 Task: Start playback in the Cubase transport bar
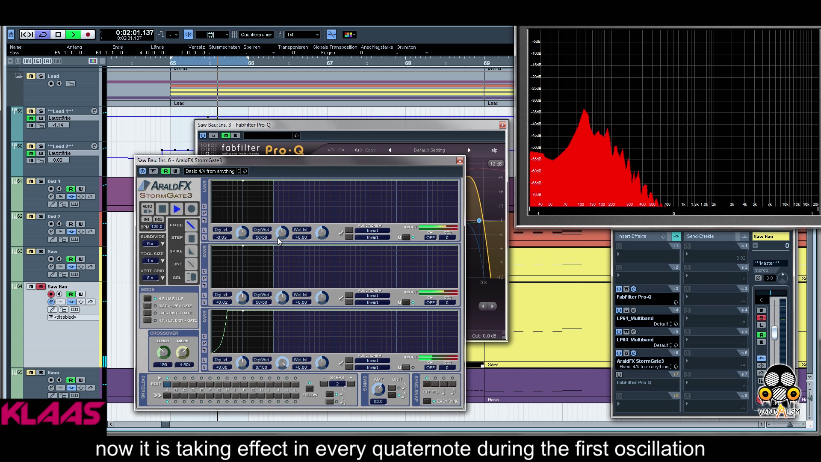pyautogui.click(x=74, y=35)
